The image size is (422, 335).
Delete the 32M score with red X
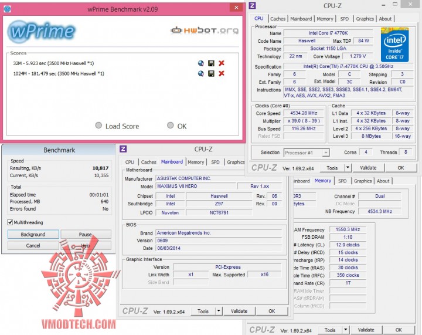pos(222,63)
